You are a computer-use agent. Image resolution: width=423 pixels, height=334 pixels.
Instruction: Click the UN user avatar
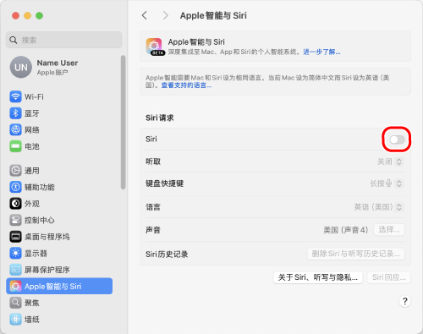(21, 67)
